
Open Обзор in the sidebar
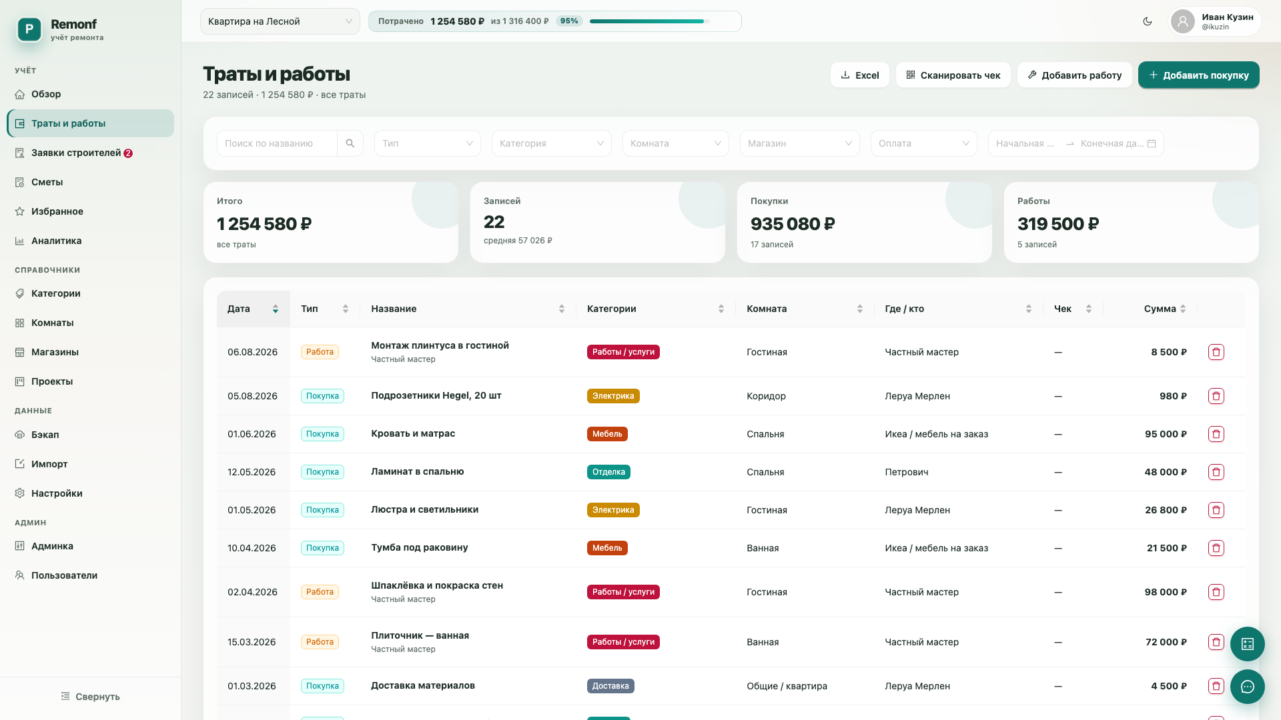click(91, 94)
